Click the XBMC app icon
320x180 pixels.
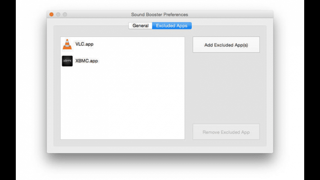point(67,61)
